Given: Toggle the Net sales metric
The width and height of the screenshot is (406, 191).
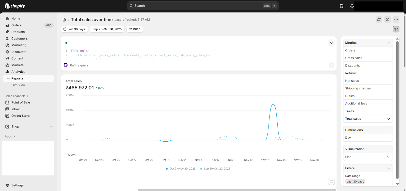Looking at the screenshot, I should 368,81.
